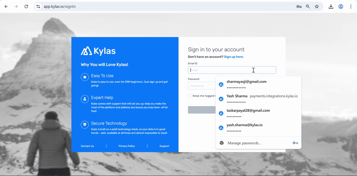Viewport: 357px width, 176px height.
Task: Click the Easy To Use star icon
Action: (85, 77)
